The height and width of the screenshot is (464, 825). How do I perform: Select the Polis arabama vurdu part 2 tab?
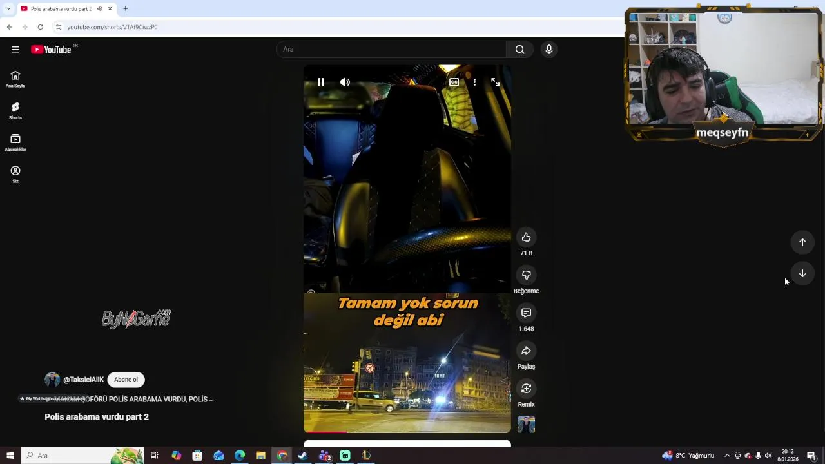coord(61,9)
